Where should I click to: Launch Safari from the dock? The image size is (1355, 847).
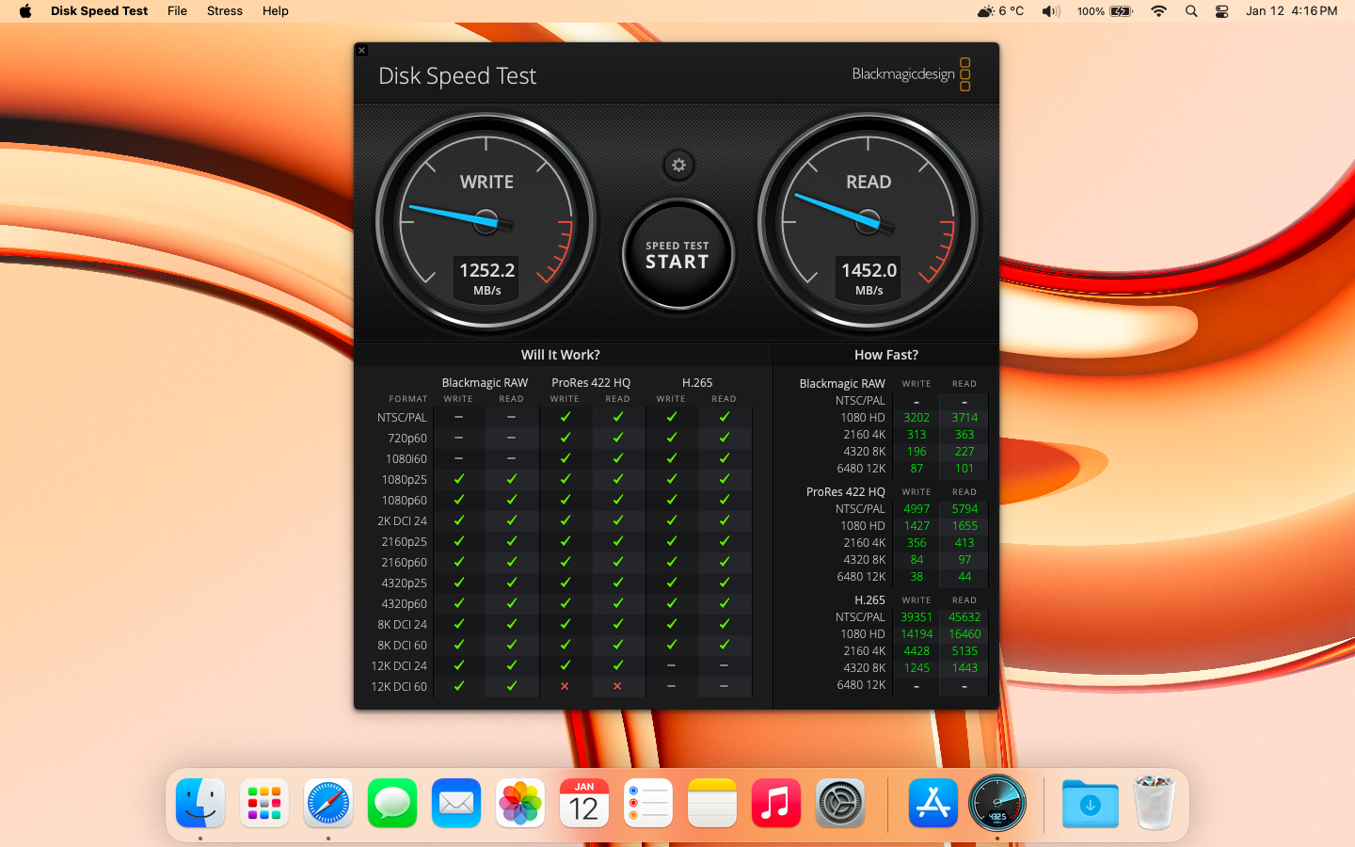tap(328, 804)
